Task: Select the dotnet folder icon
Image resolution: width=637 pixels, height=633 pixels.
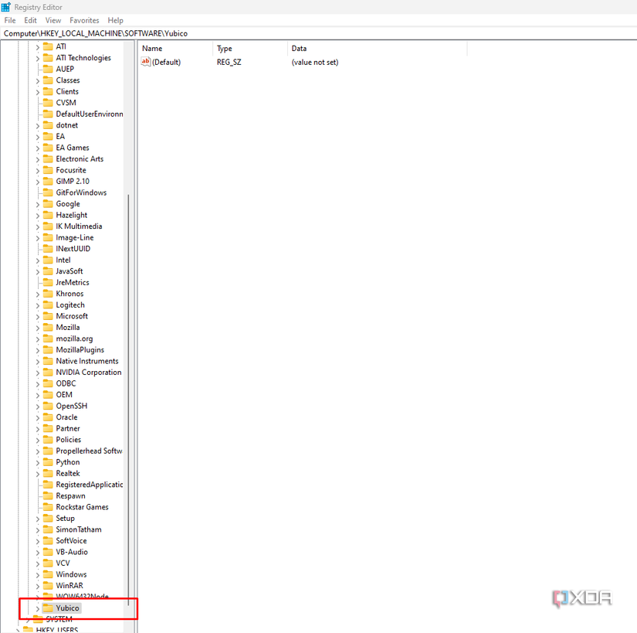Action: point(48,125)
